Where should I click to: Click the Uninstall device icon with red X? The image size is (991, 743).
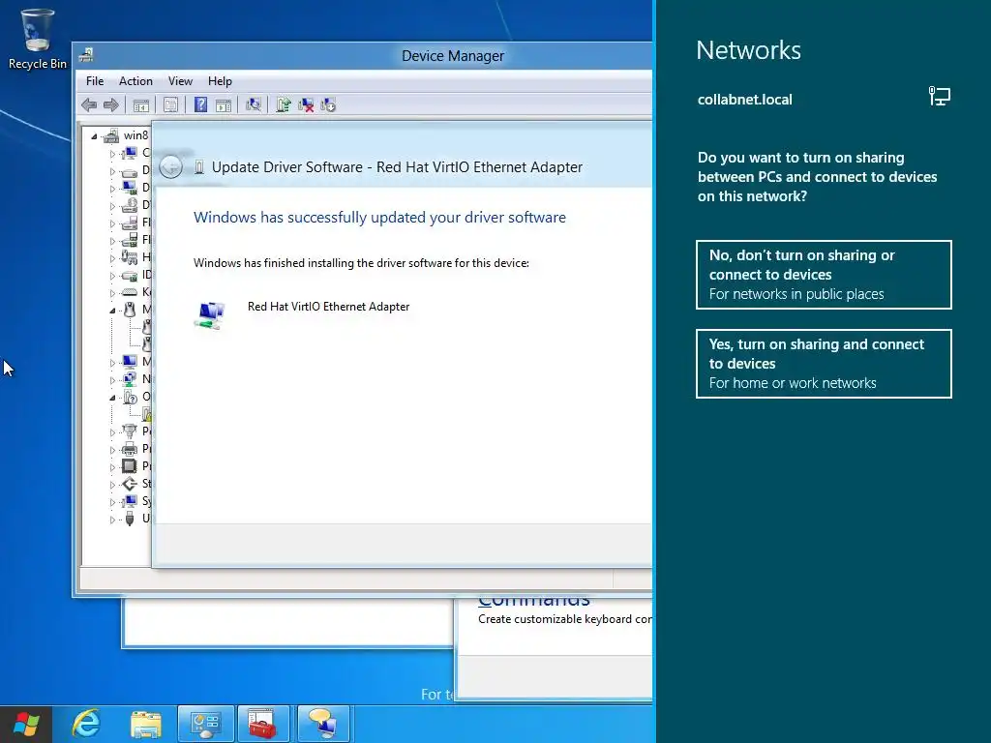tap(306, 104)
